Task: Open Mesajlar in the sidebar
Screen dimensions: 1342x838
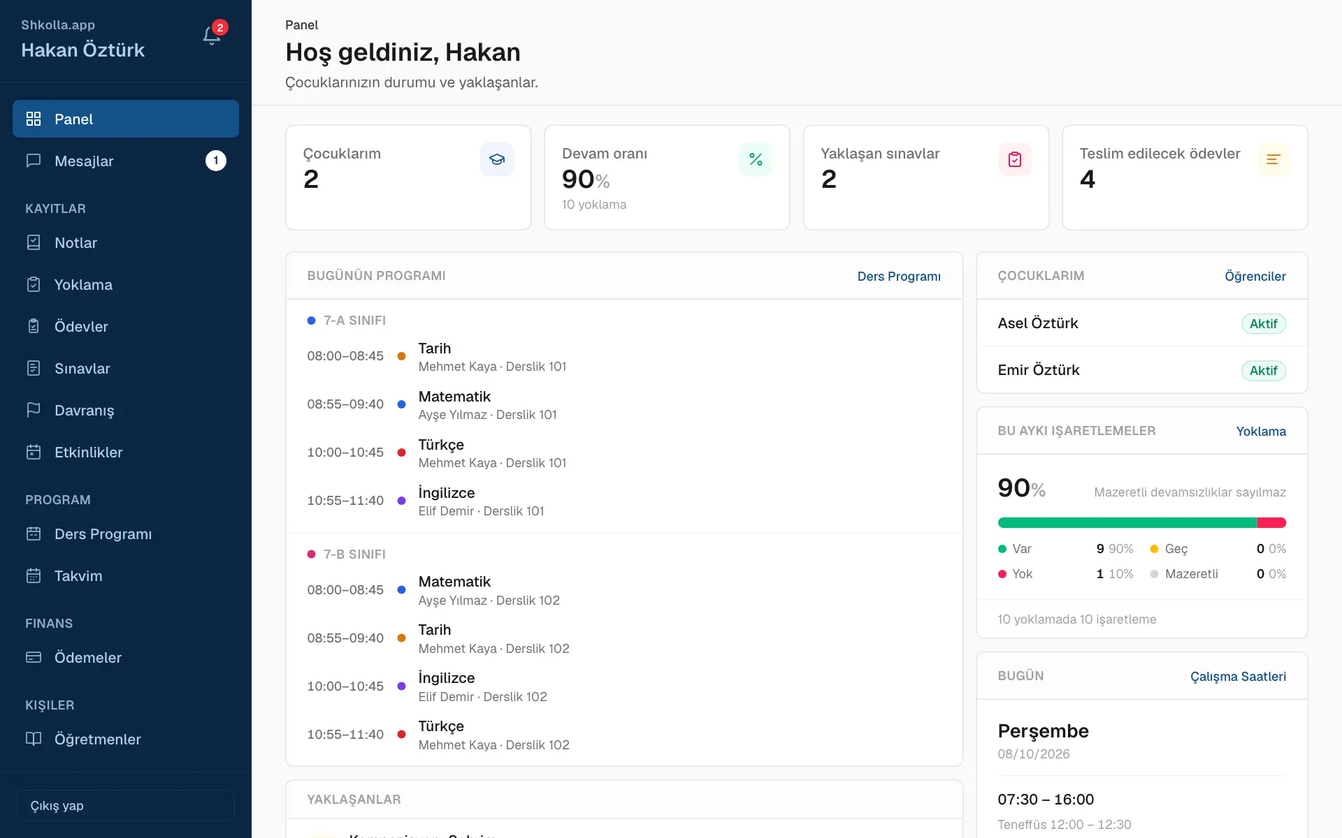Action: pos(126,161)
